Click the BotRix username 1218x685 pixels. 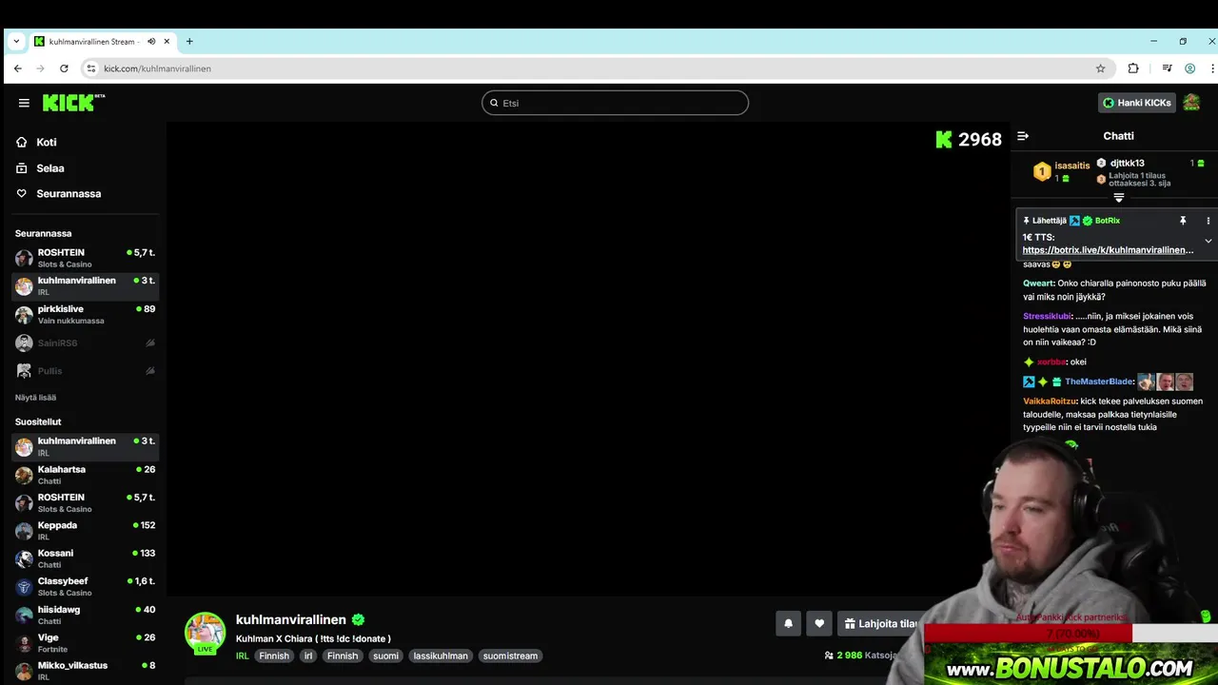1107,221
